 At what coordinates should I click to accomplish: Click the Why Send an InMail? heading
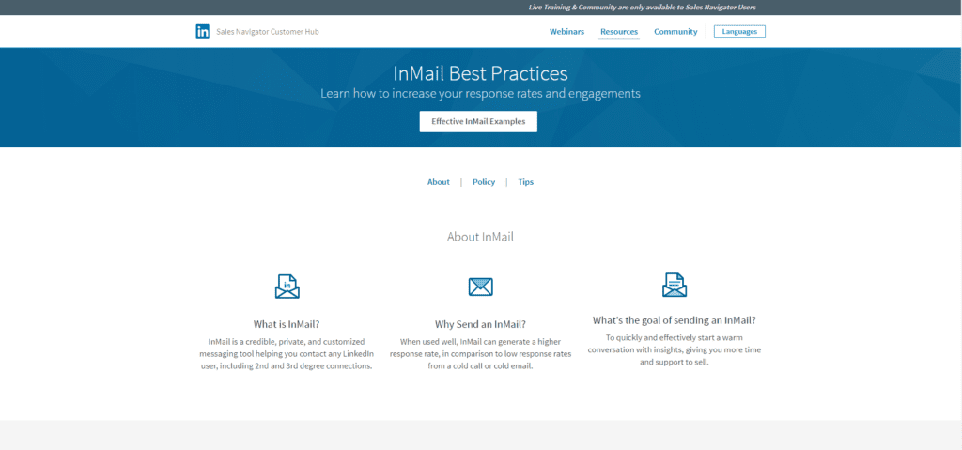pyautogui.click(x=480, y=324)
